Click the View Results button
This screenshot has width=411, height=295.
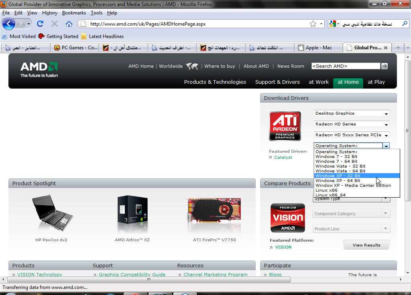coord(366,245)
